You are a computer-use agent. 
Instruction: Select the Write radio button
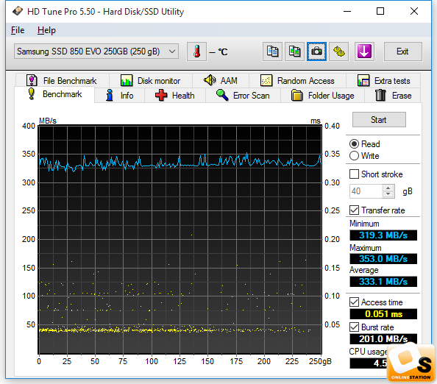pyautogui.click(x=354, y=156)
